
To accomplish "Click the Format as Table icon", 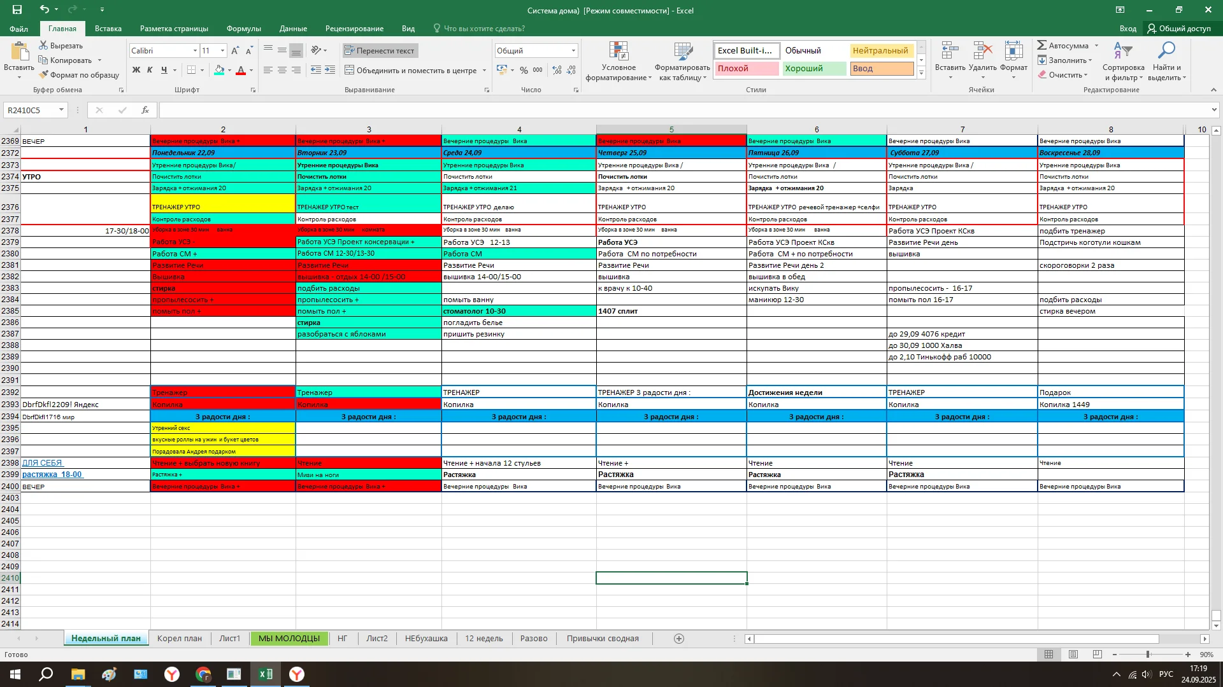I will tap(682, 52).
